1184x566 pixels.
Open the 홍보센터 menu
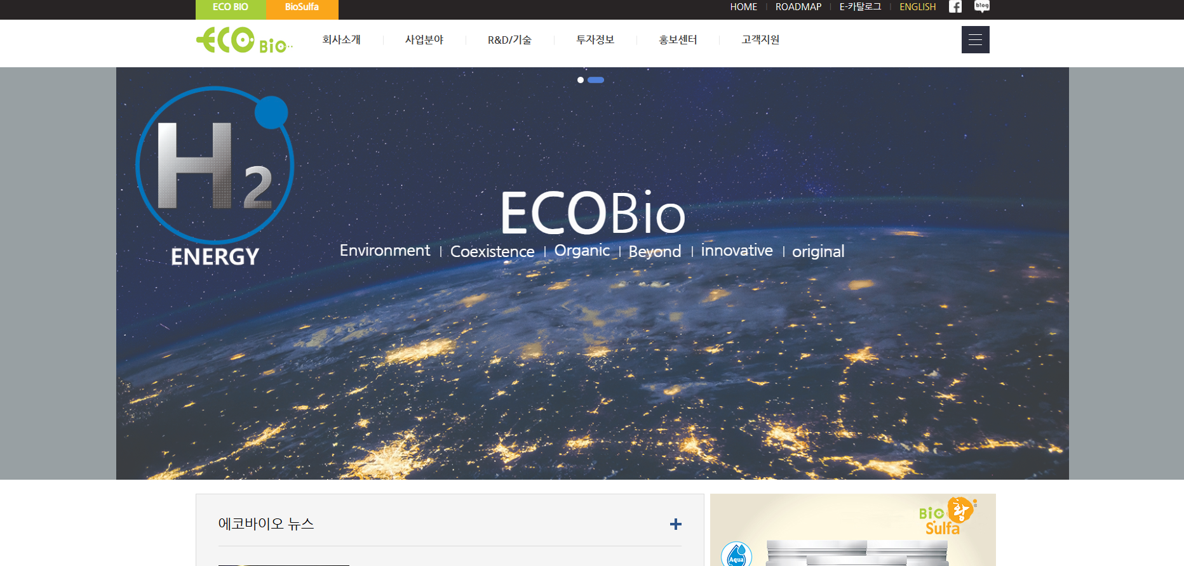(678, 40)
